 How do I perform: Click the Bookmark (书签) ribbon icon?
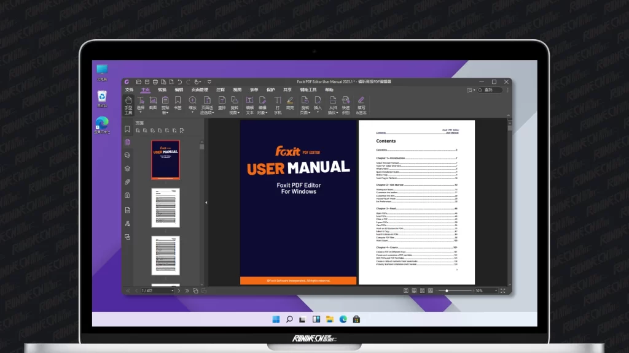(x=178, y=102)
